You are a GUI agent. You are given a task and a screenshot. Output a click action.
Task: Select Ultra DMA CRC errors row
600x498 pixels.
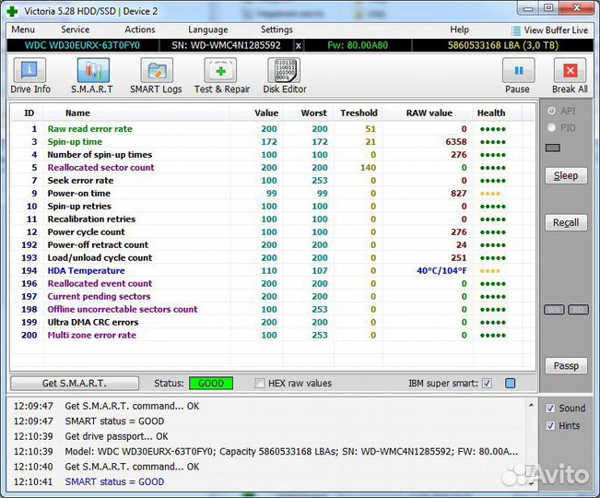pyautogui.click(x=273, y=322)
